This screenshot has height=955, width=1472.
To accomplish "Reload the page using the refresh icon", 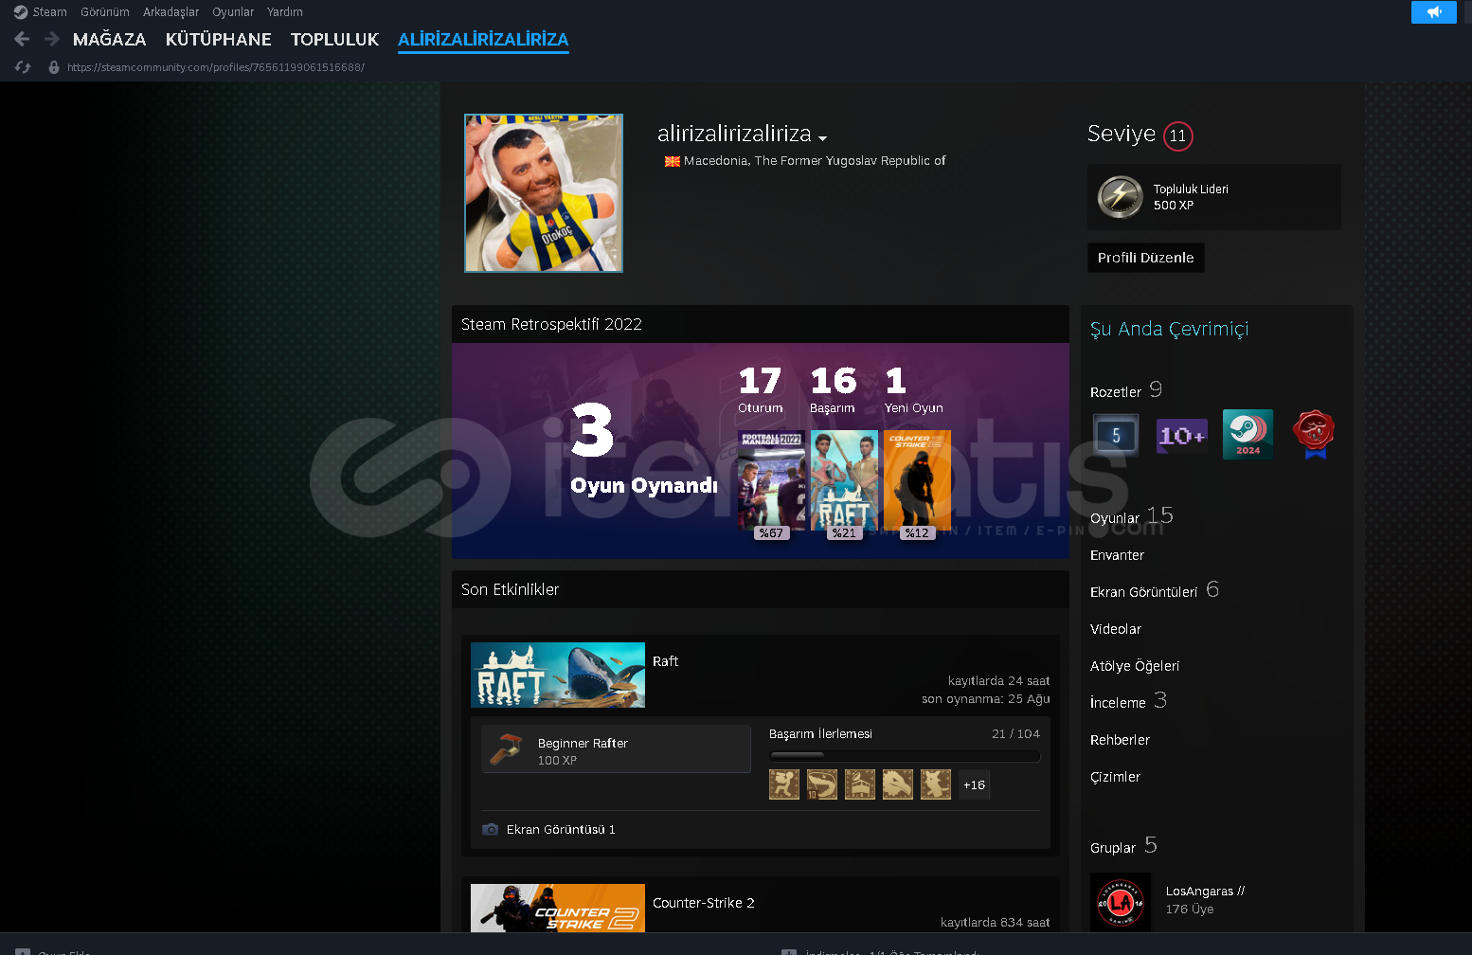I will (x=23, y=67).
